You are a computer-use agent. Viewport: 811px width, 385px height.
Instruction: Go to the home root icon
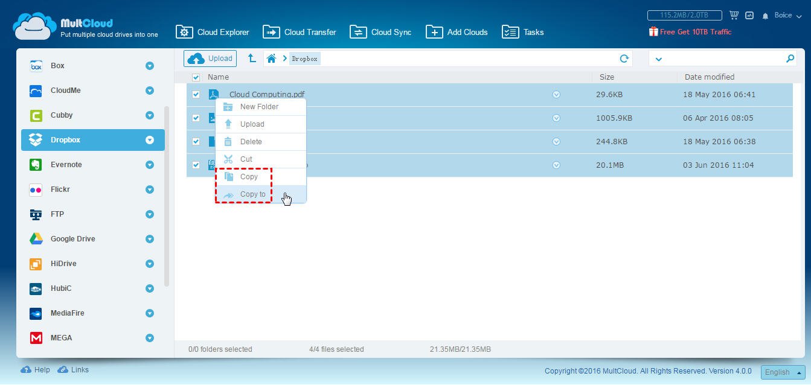(x=271, y=59)
